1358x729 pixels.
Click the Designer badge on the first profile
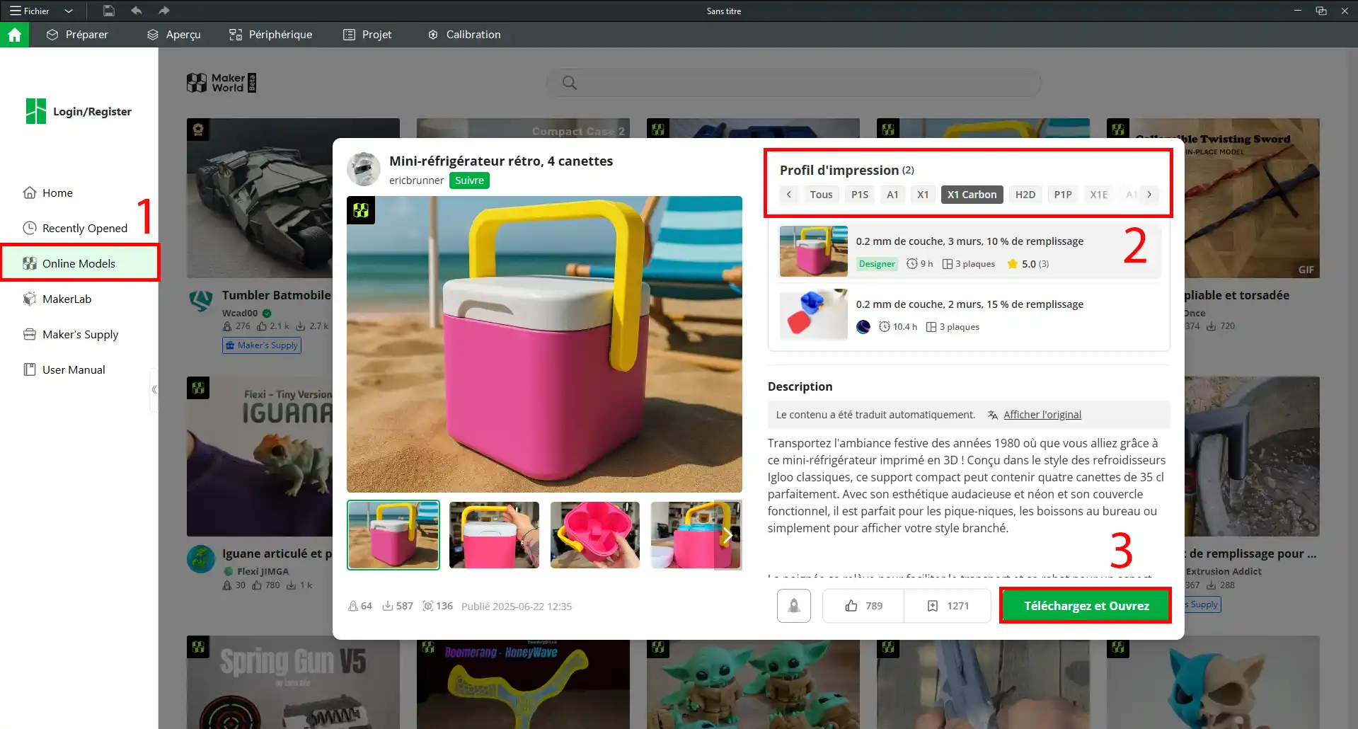pos(877,264)
